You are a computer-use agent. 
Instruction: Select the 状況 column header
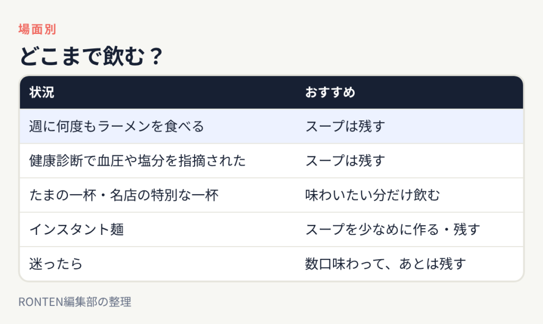tap(41, 92)
